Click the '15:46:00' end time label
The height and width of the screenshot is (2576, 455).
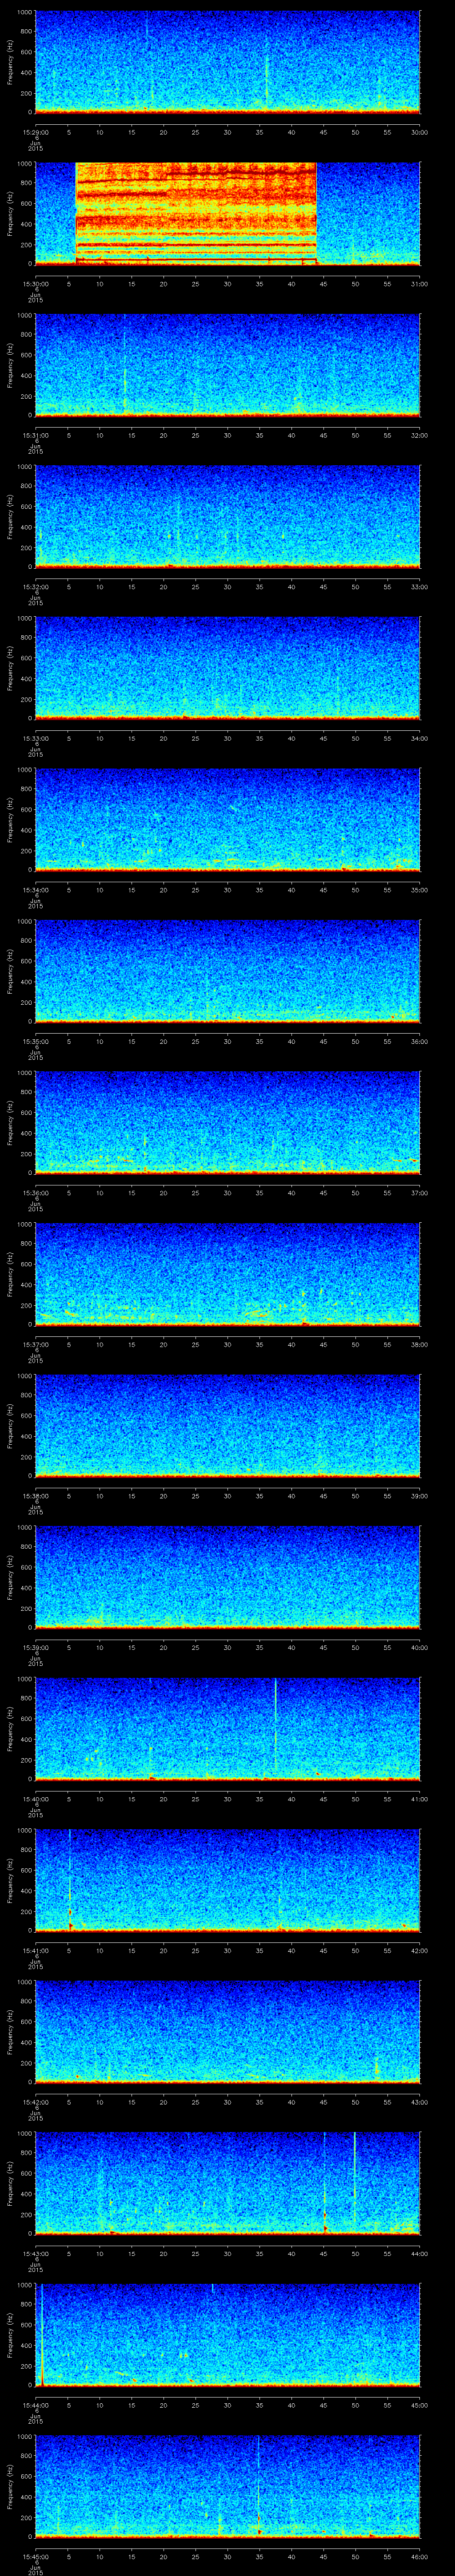[x=420, y=2556]
